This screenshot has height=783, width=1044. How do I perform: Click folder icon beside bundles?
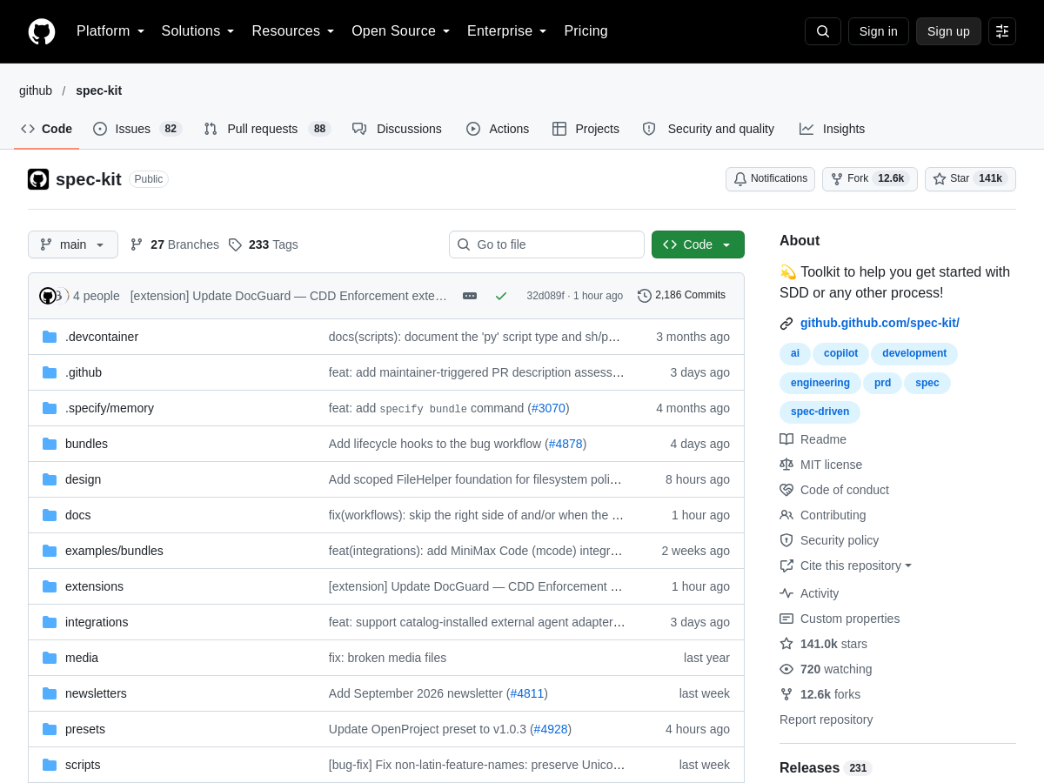point(50,444)
